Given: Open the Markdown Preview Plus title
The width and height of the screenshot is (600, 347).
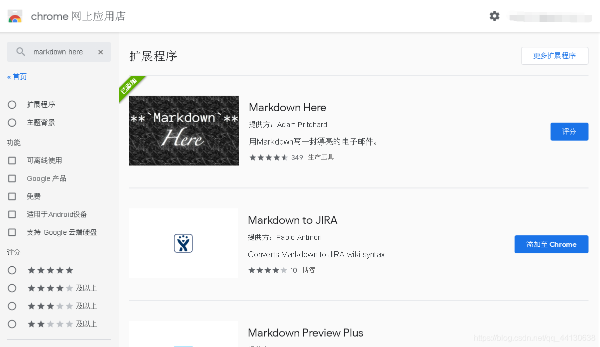Looking at the screenshot, I should tap(306, 333).
